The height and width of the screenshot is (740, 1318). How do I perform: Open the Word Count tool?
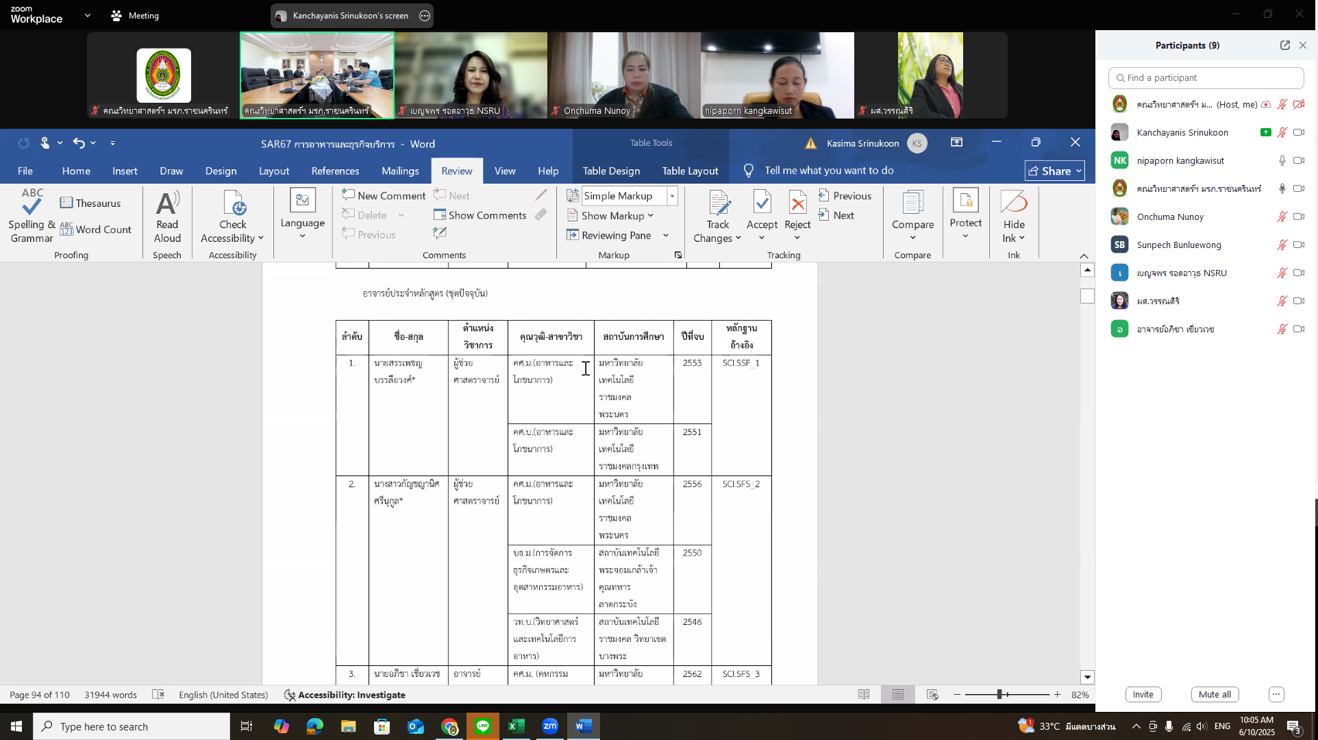click(x=95, y=230)
